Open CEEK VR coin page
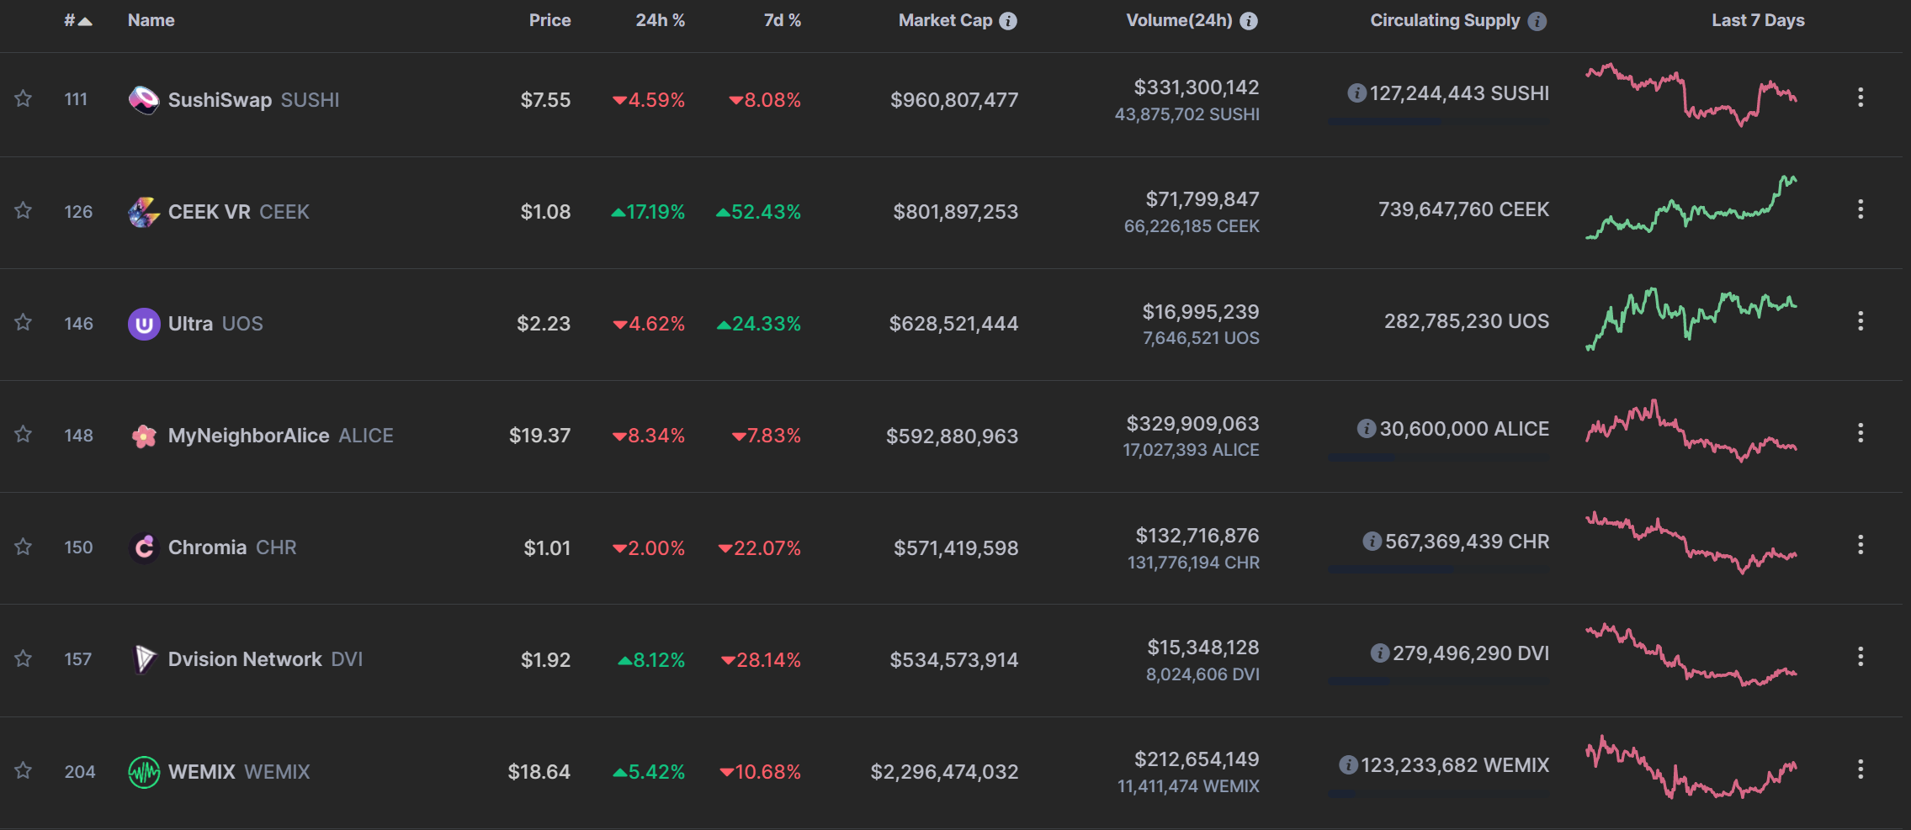 (x=238, y=212)
